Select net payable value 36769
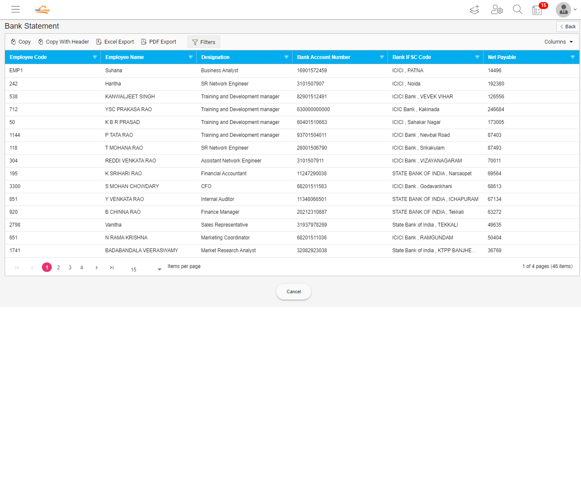Image resolution: width=581 pixels, height=501 pixels. tap(495, 250)
